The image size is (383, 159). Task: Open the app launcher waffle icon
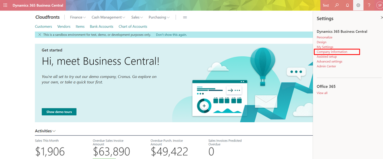pyautogui.click(x=5, y=5)
